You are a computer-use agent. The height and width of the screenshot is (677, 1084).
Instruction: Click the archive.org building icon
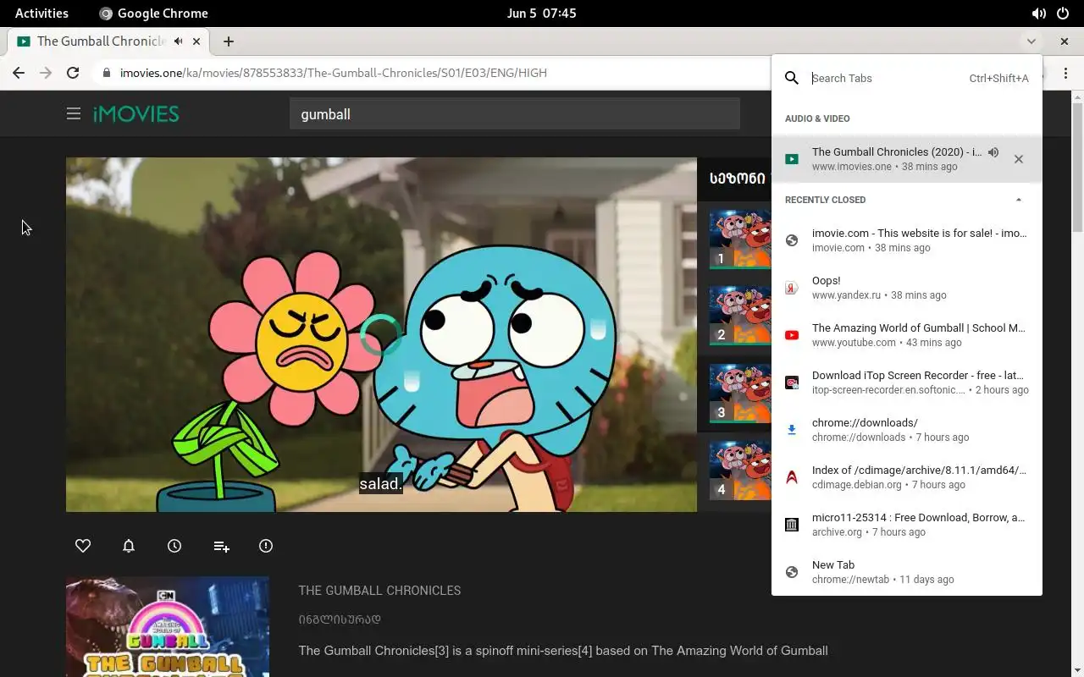coord(792,525)
